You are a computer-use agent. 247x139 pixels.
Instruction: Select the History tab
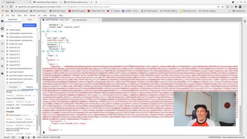click(29, 87)
